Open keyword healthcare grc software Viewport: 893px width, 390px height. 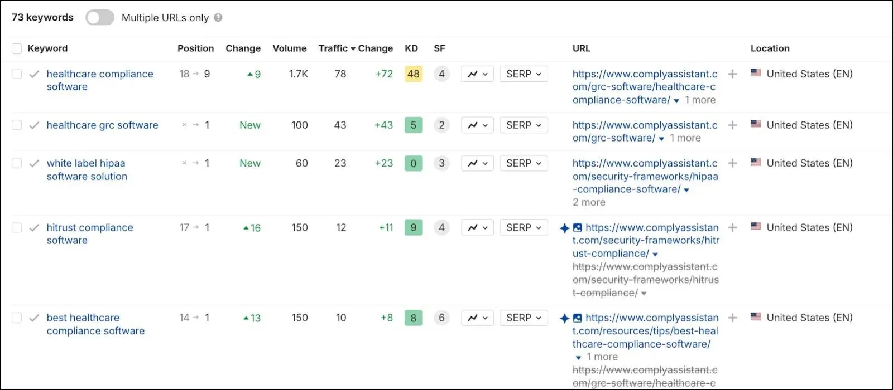coord(102,125)
